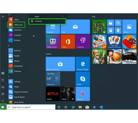Select Office Lens in the app list

point(16,25)
